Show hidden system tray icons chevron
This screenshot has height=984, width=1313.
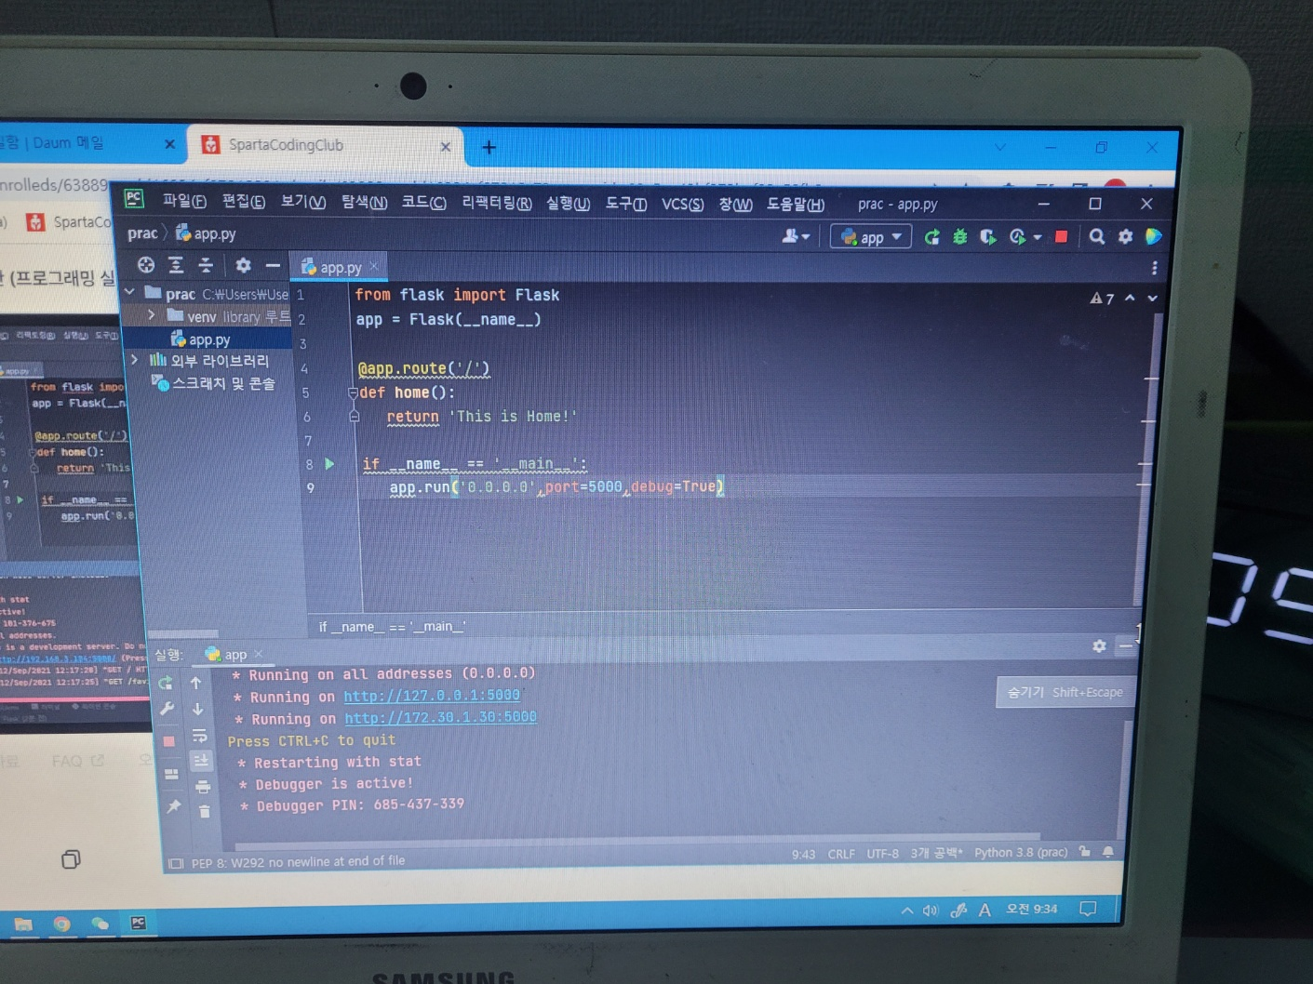(907, 911)
